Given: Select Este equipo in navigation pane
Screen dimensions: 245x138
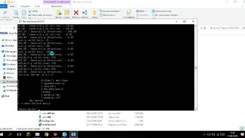Looking at the screenshot, I should [9, 51].
